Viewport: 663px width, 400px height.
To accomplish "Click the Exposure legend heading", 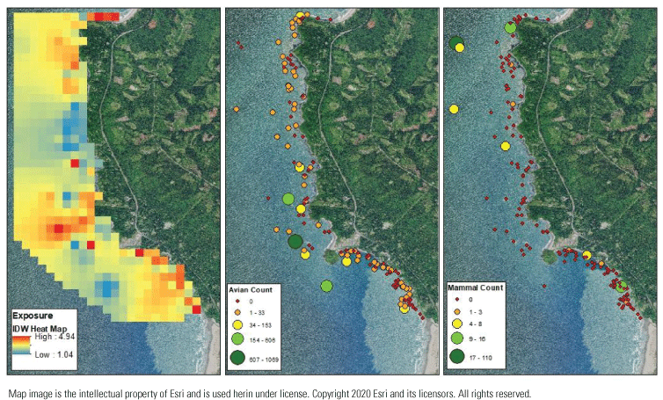I will pos(31,315).
